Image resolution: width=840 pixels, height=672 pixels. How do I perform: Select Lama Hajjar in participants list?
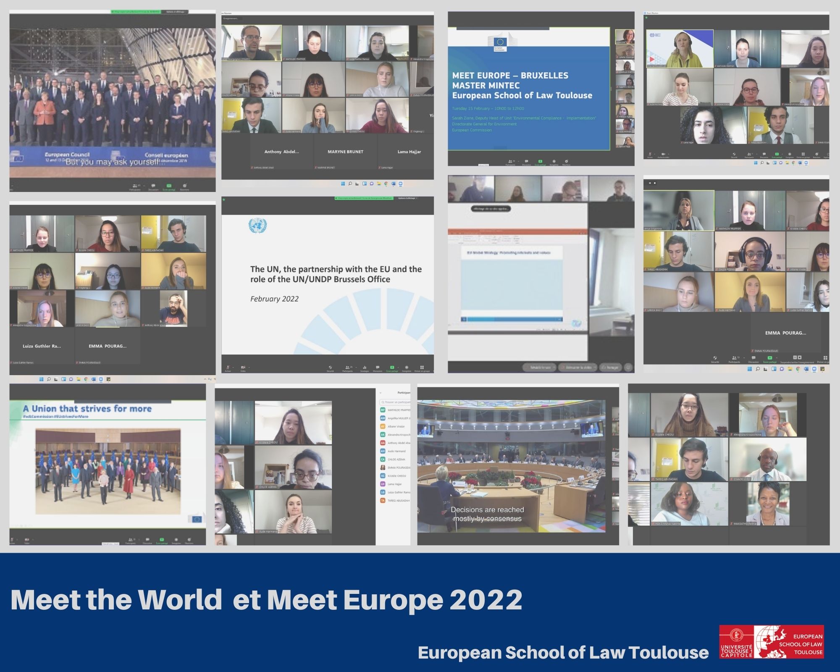(395, 484)
